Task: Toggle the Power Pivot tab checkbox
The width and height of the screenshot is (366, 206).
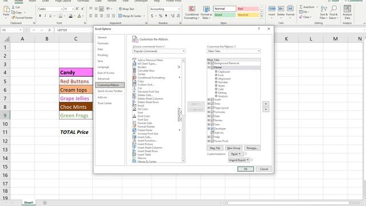Action: tap(212, 141)
